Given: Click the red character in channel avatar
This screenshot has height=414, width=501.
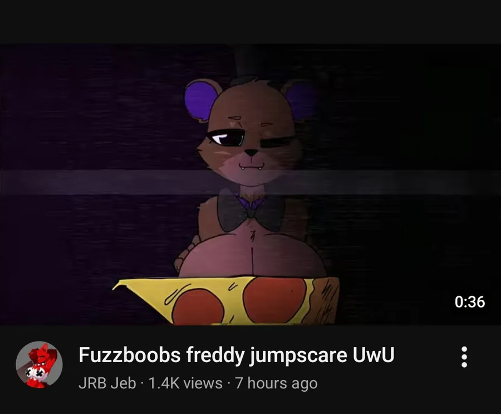Looking at the screenshot, I should tap(40, 366).
